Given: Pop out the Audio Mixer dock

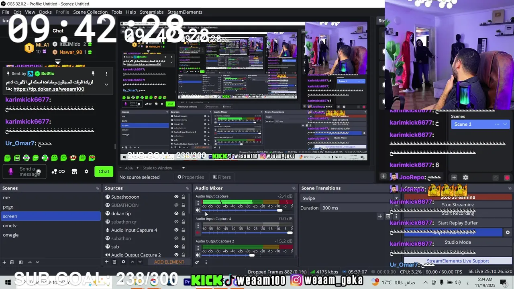Looking at the screenshot, I should pos(294,188).
